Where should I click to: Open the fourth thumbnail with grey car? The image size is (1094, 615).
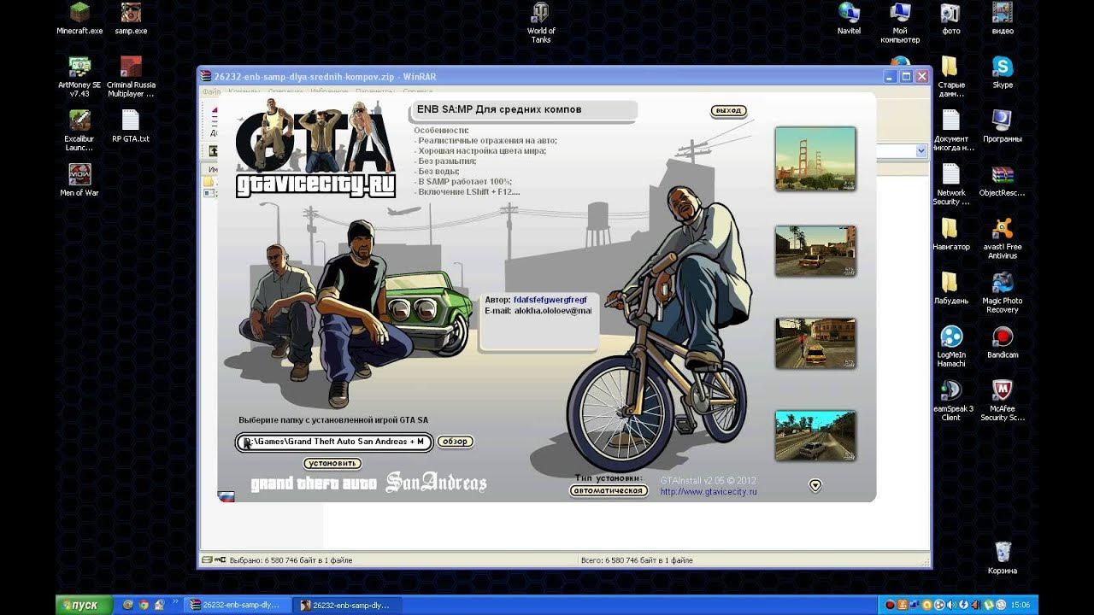815,435
